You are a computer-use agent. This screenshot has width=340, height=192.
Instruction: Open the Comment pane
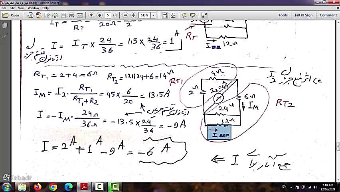click(x=328, y=15)
